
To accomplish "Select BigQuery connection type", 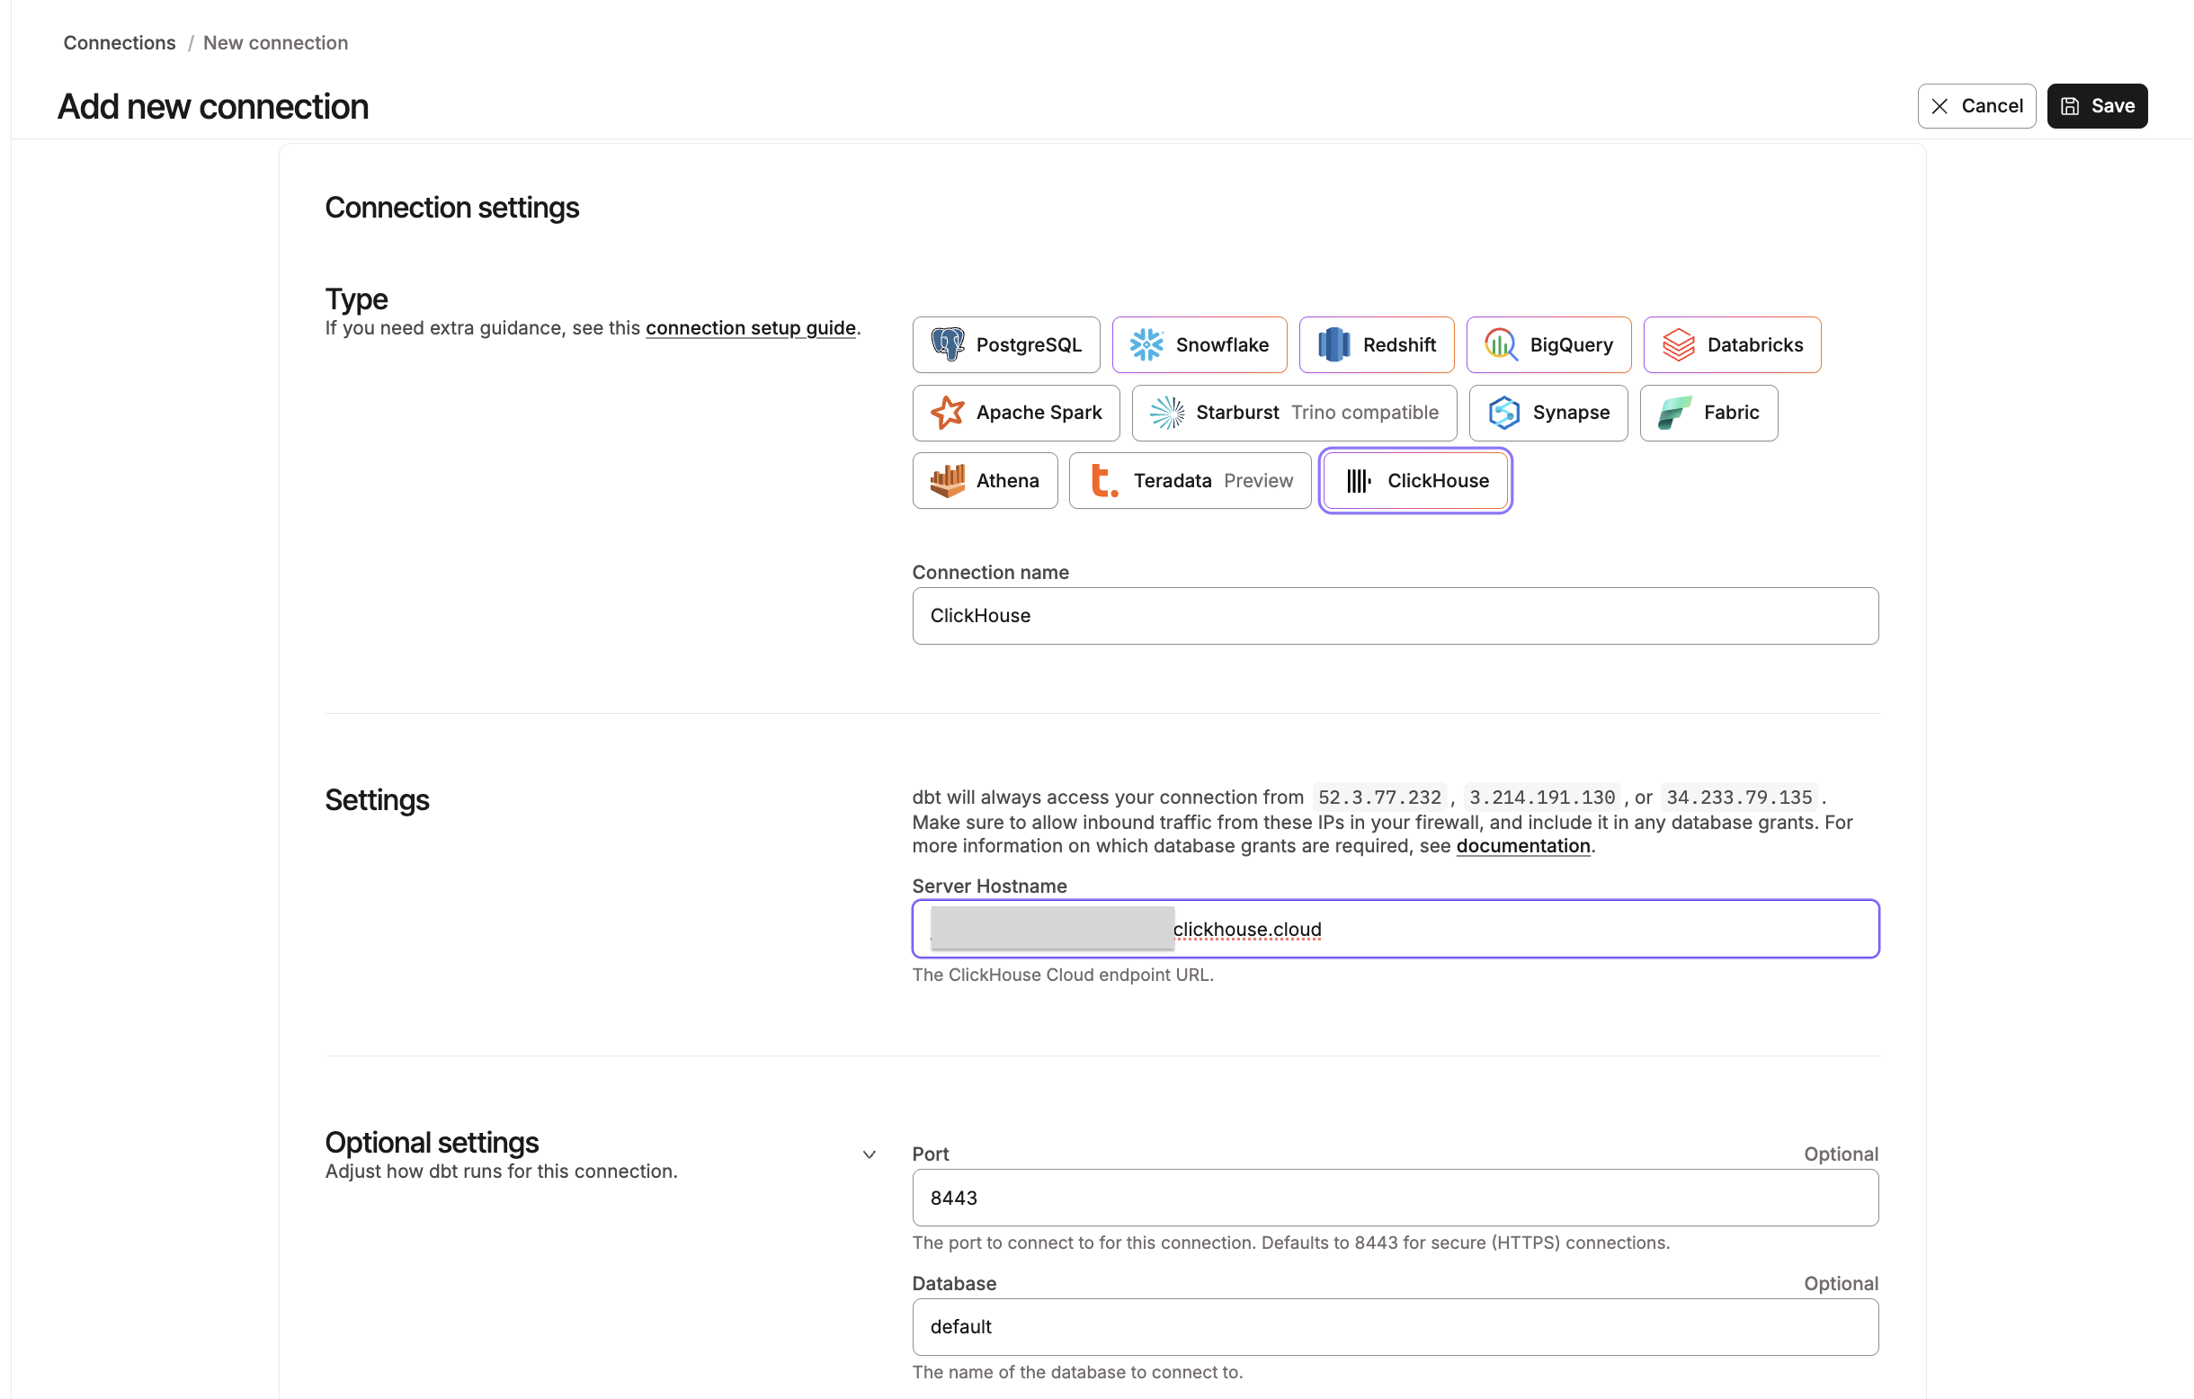I will [1549, 344].
